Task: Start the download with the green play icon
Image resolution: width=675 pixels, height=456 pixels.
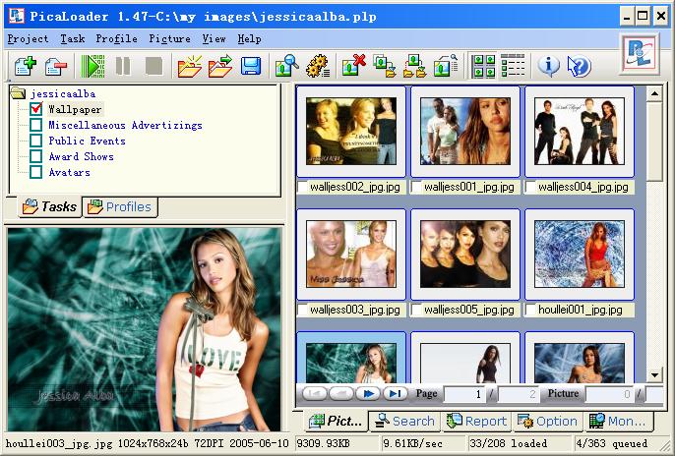Action: point(93,67)
